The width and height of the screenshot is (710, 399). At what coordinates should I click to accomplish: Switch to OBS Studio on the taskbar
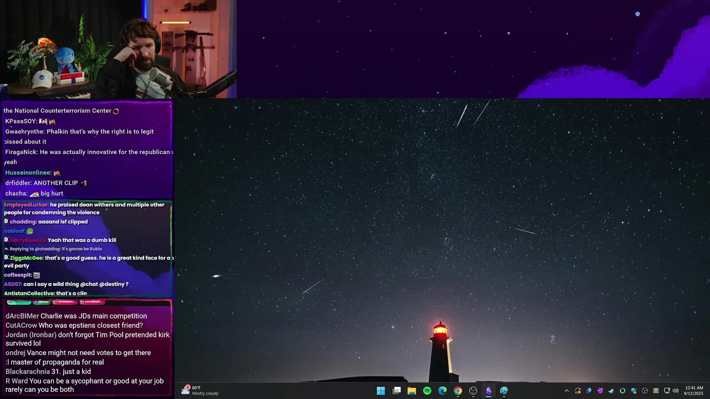pyautogui.click(x=473, y=391)
